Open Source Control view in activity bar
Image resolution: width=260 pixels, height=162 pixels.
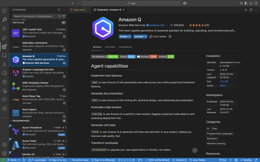coord(5,29)
